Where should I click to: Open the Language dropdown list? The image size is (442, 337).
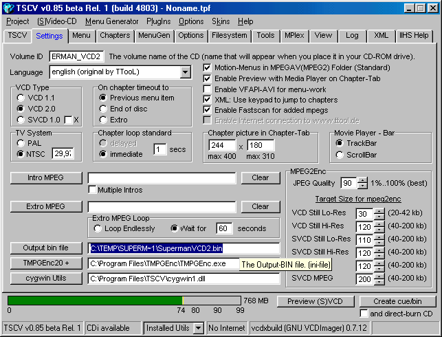(186, 72)
